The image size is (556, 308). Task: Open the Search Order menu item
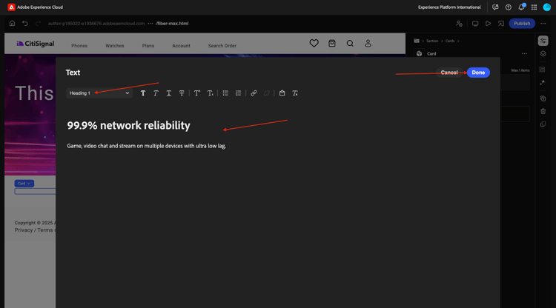[222, 46]
